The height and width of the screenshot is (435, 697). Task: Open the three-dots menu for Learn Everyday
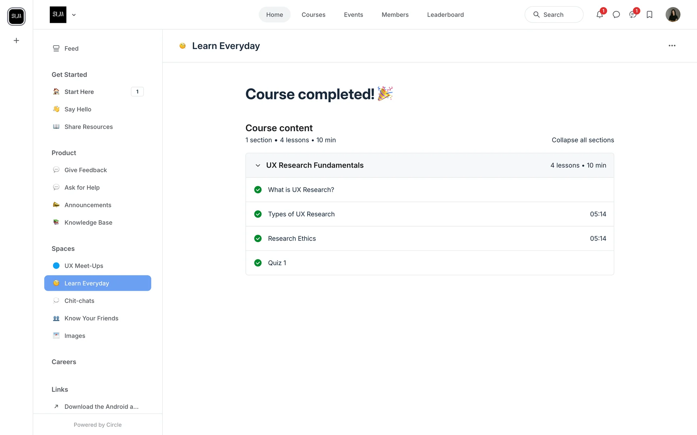672,46
